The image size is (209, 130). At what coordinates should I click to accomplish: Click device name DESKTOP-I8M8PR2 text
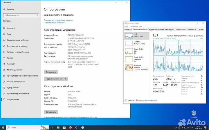pyautogui.click(x=76, y=35)
